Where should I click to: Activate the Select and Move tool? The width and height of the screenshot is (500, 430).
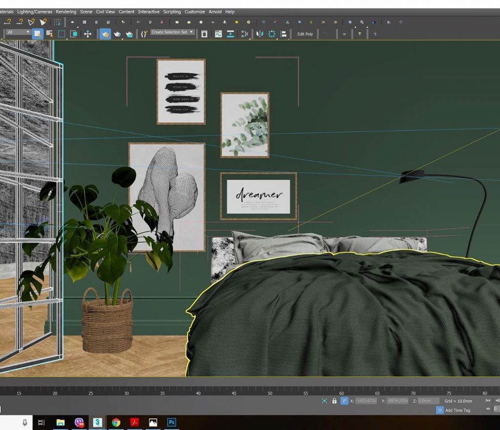[88, 34]
